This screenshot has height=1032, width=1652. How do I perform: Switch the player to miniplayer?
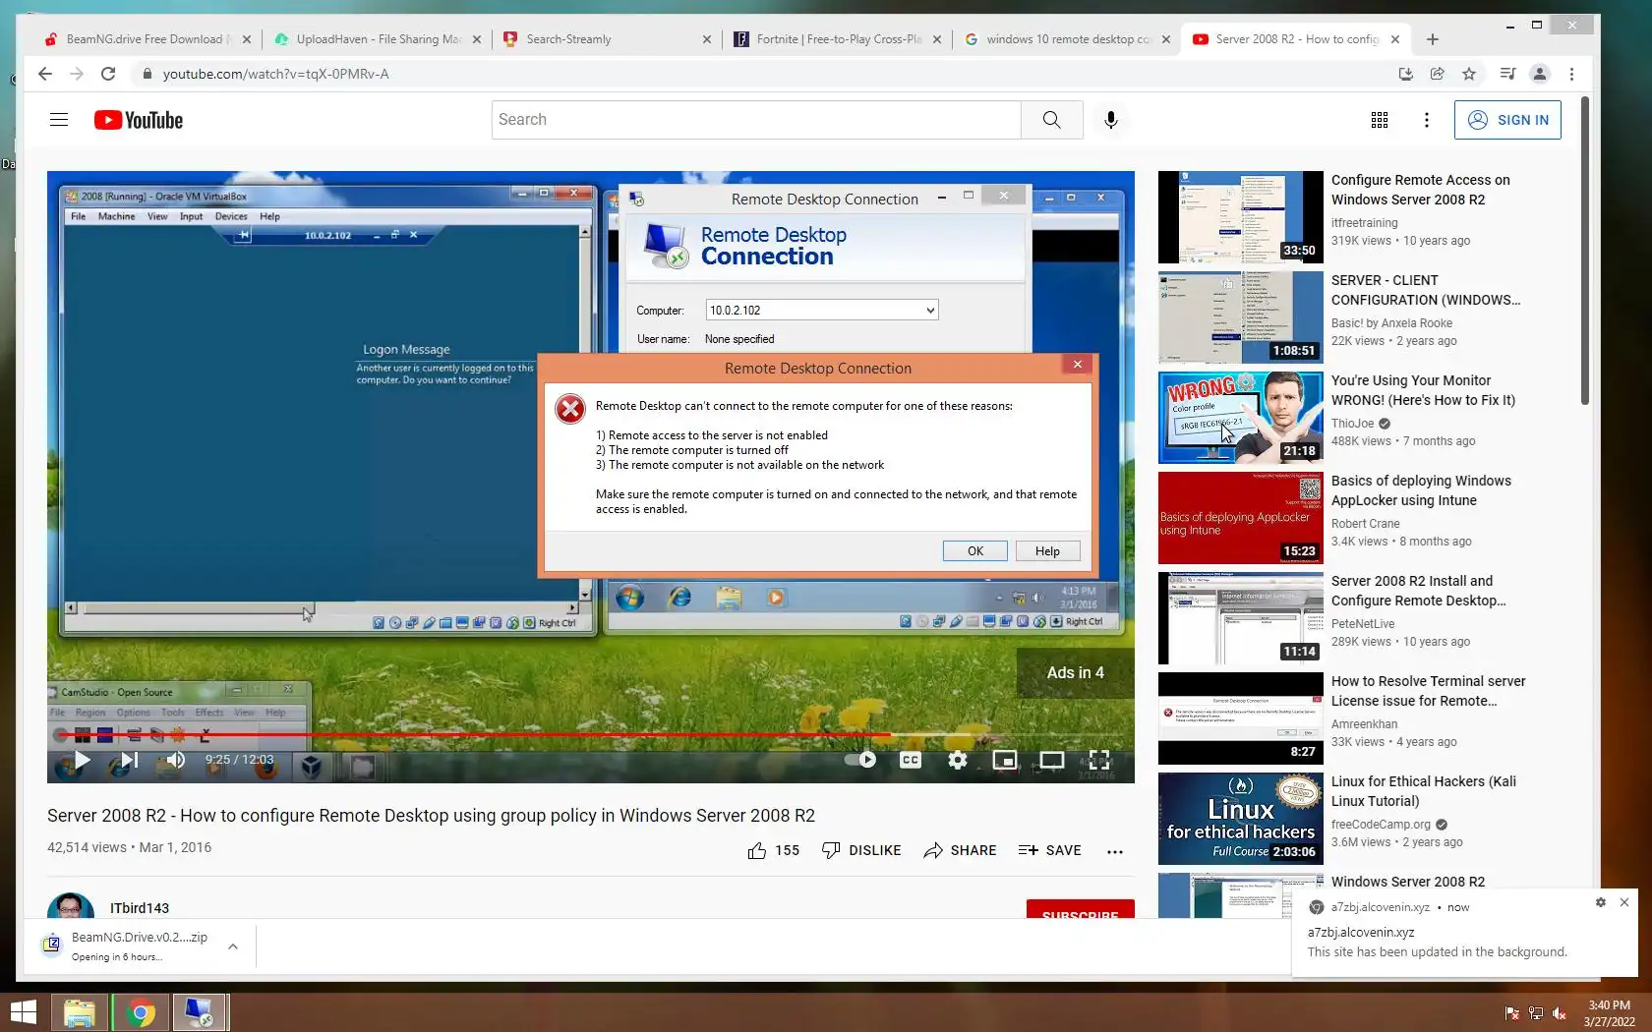(1004, 760)
